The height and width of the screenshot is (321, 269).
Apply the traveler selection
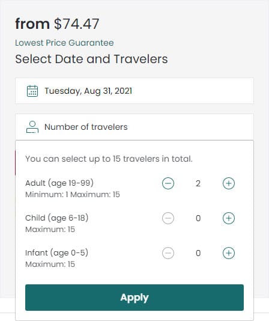134,298
